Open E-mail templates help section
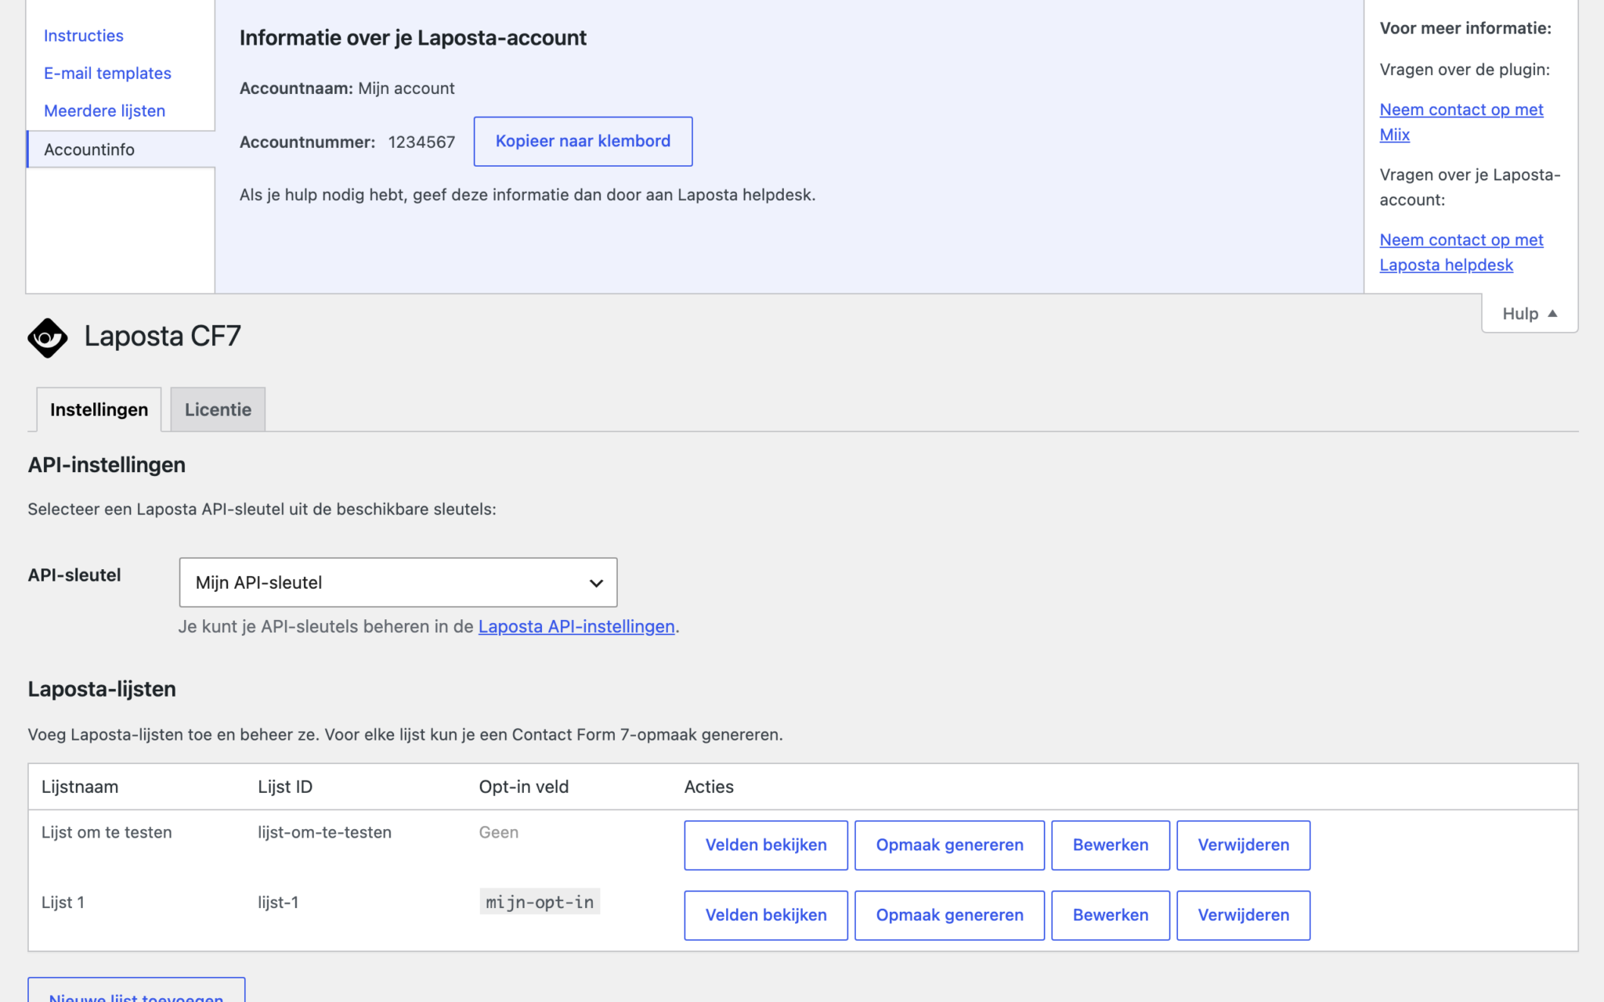 coord(107,74)
